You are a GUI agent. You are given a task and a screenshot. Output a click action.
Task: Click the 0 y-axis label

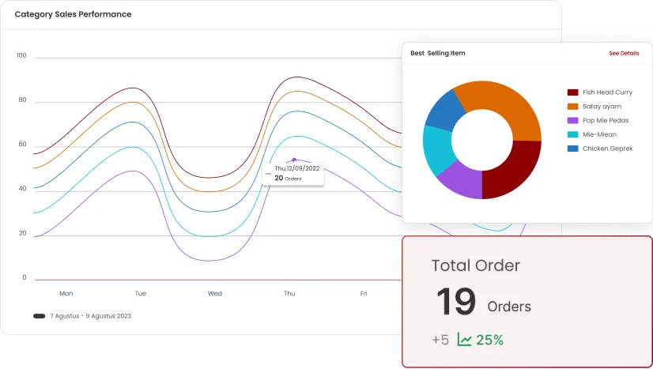[25, 277]
